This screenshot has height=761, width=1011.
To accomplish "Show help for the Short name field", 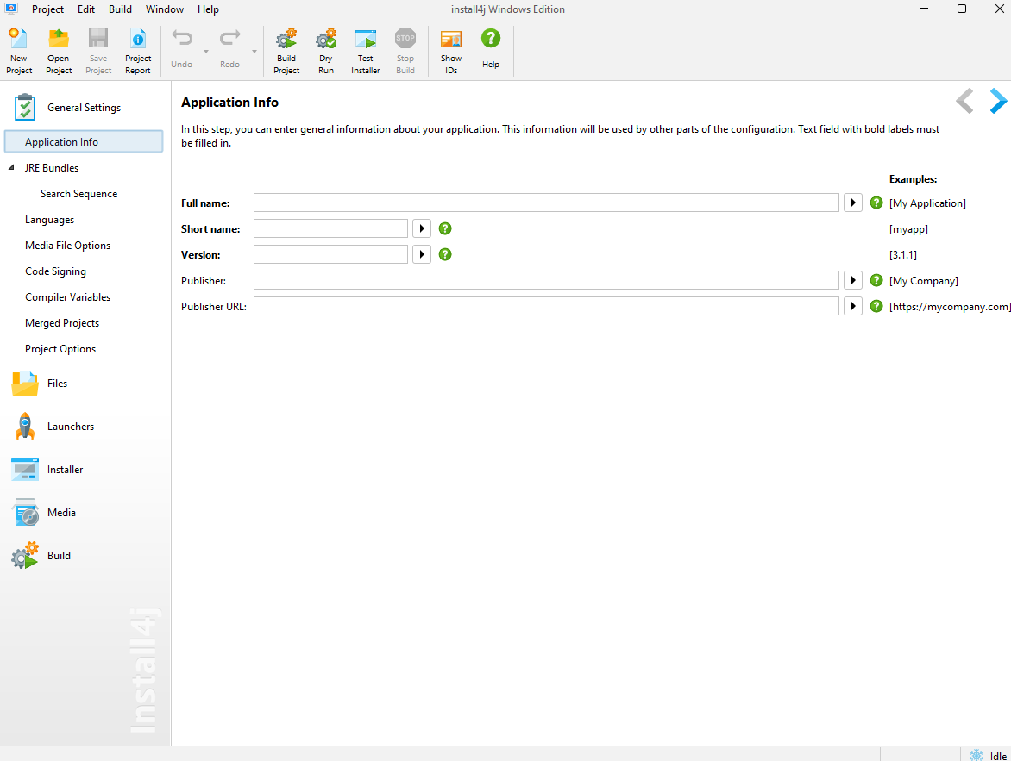I will [x=445, y=228].
